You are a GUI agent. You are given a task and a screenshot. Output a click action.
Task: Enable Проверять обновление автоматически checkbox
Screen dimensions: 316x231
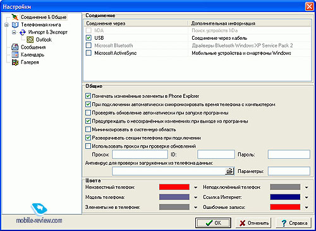88,113
